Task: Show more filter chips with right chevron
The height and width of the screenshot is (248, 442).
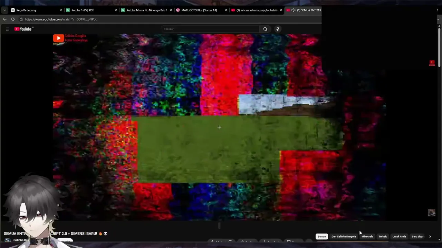Action: click(x=430, y=237)
